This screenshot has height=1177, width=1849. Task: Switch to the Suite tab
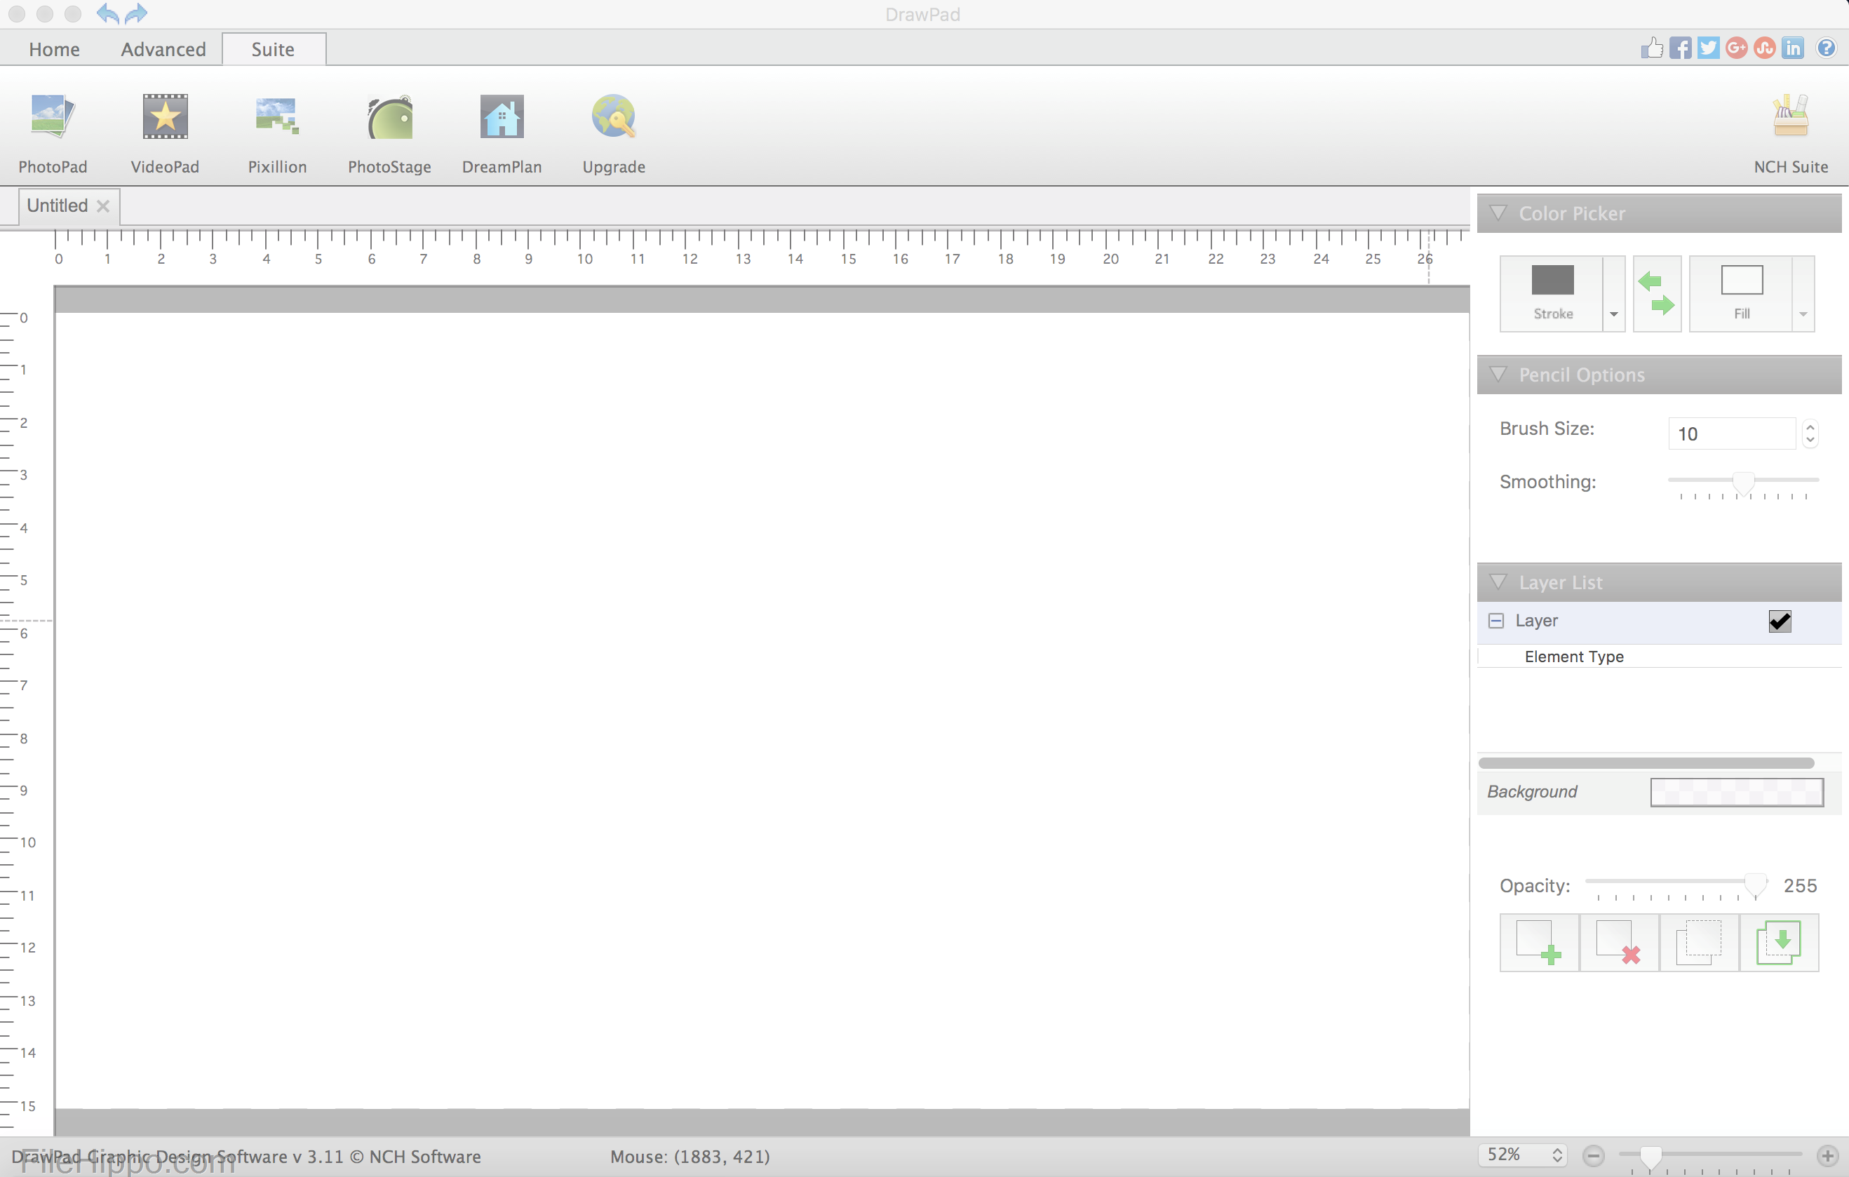point(271,48)
